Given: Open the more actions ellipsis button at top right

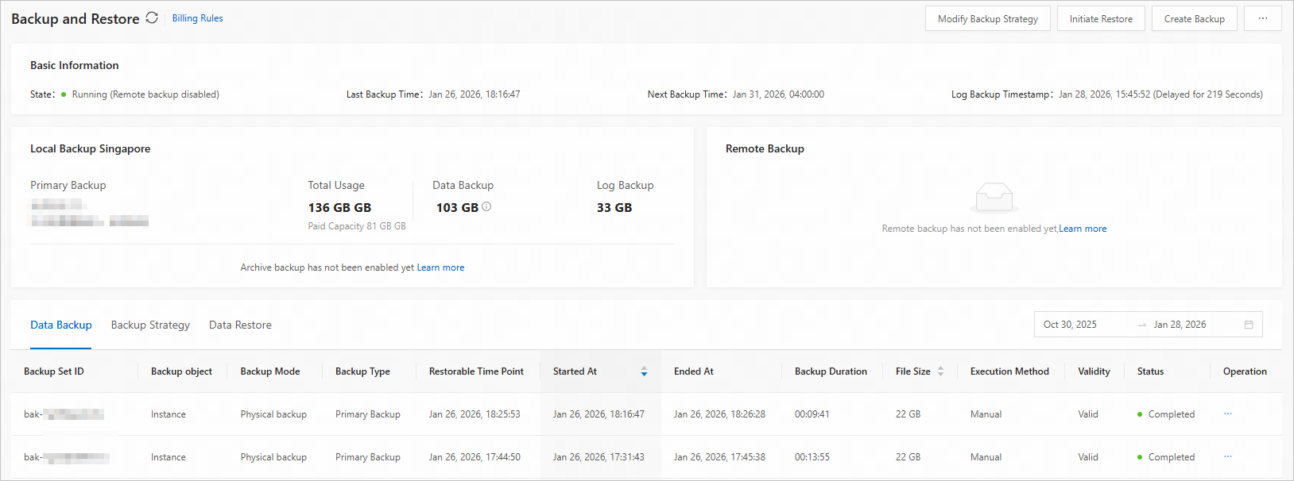Looking at the screenshot, I should (1262, 18).
